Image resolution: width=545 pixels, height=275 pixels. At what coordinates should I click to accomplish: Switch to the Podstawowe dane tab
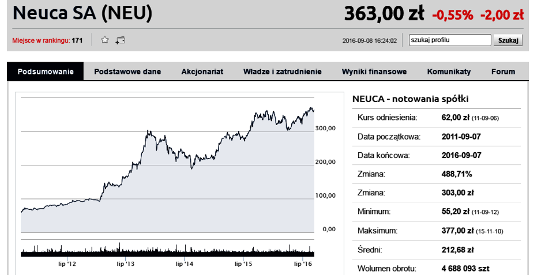[x=127, y=71]
